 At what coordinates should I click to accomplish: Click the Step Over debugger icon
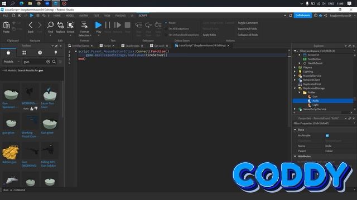148,25
